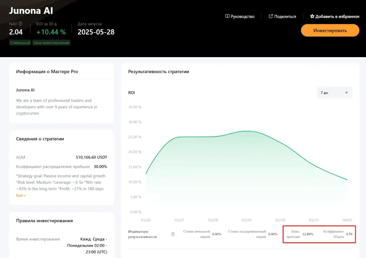Click the Макс. просадка value 12.80%
Viewport: 366px width, 258px height.
tap(308, 234)
